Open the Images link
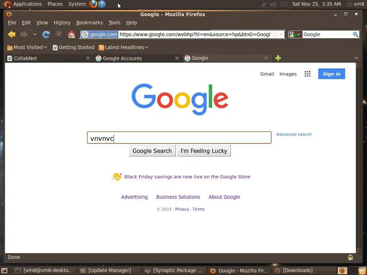The height and width of the screenshot is (275, 367). tap(288, 74)
